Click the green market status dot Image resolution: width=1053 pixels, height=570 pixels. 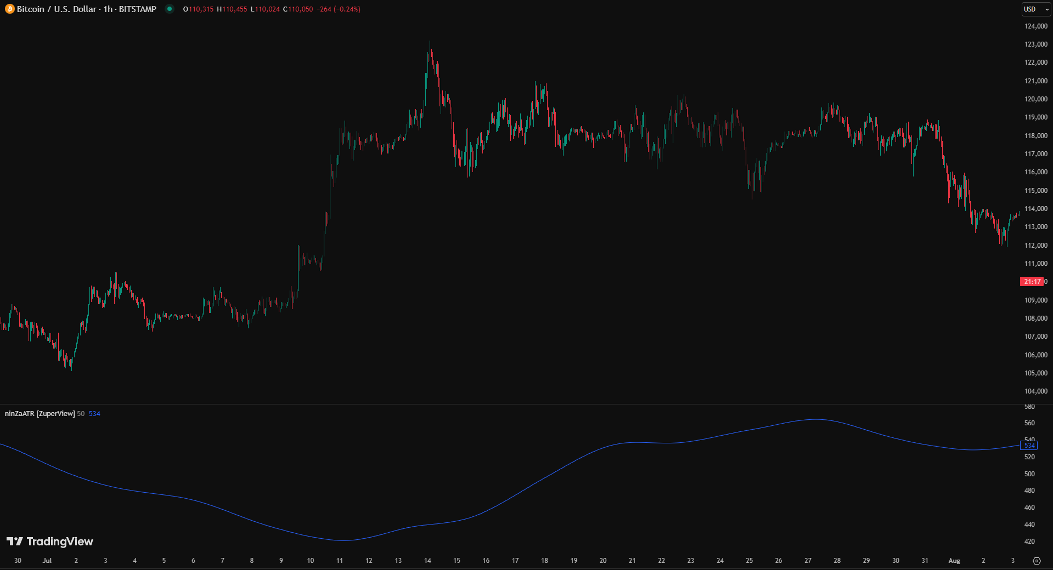click(x=170, y=9)
